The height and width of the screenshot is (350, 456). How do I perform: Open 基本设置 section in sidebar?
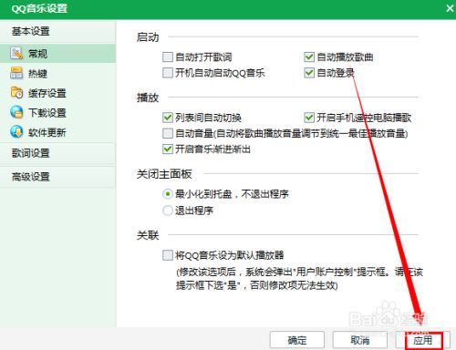[57, 31]
